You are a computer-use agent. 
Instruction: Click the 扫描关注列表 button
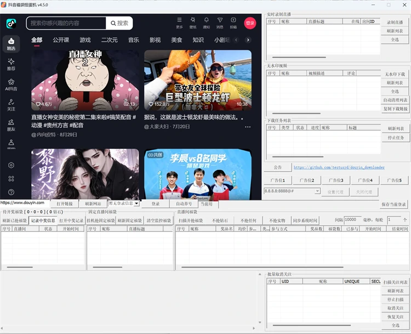point(395,282)
